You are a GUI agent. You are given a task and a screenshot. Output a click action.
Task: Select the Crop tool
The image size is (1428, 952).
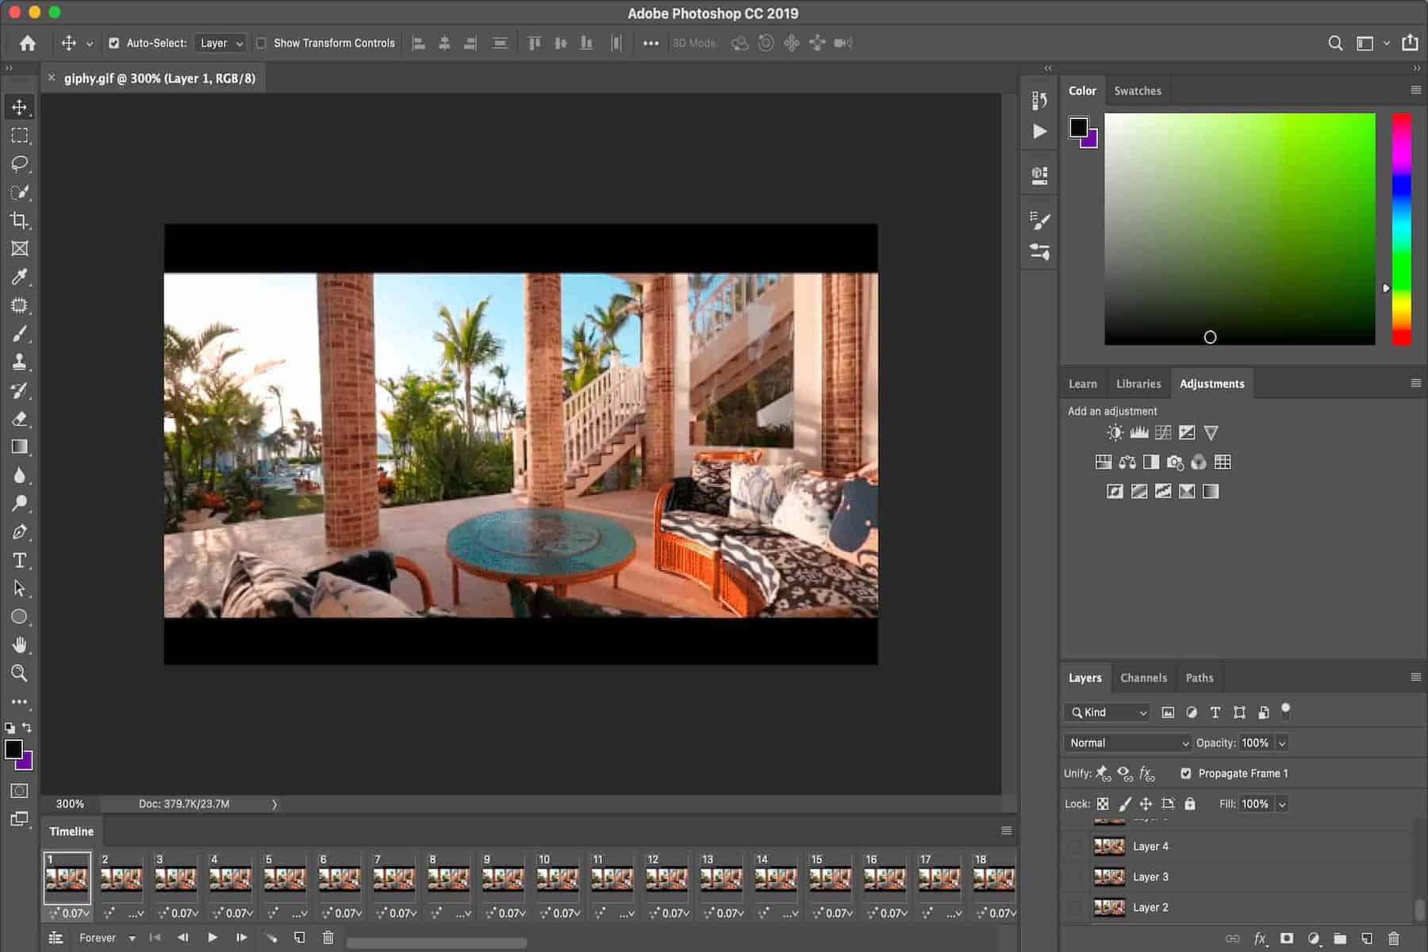pos(20,221)
